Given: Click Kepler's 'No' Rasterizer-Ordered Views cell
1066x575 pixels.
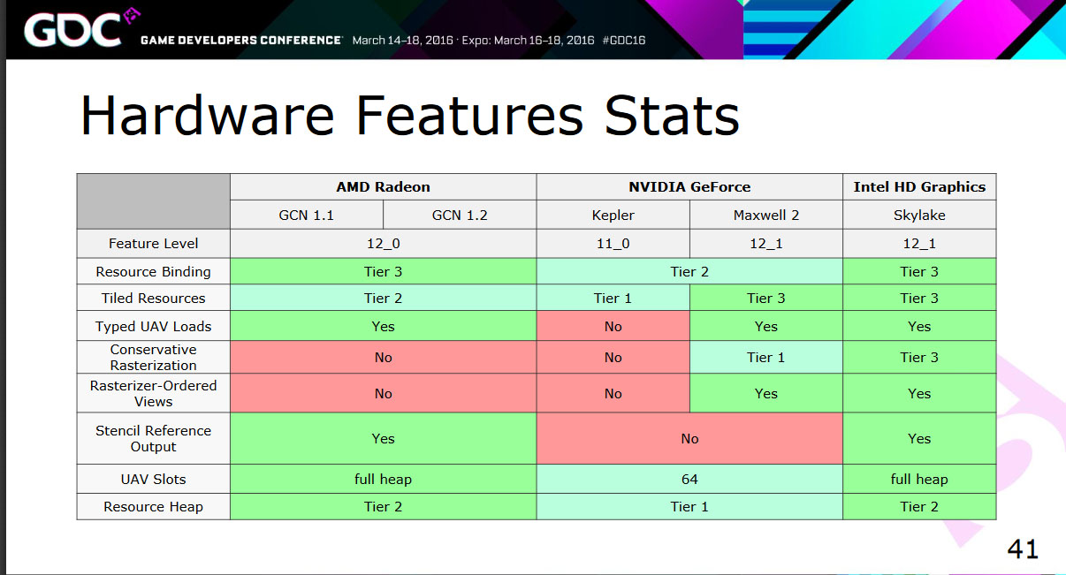Looking at the screenshot, I should (x=613, y=394).
